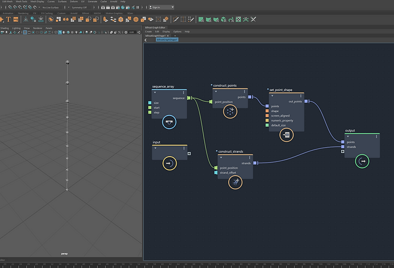Collapse the sequence_array node triangle
The height and width of the screenshot is (268, 394).
coord(155,92)
